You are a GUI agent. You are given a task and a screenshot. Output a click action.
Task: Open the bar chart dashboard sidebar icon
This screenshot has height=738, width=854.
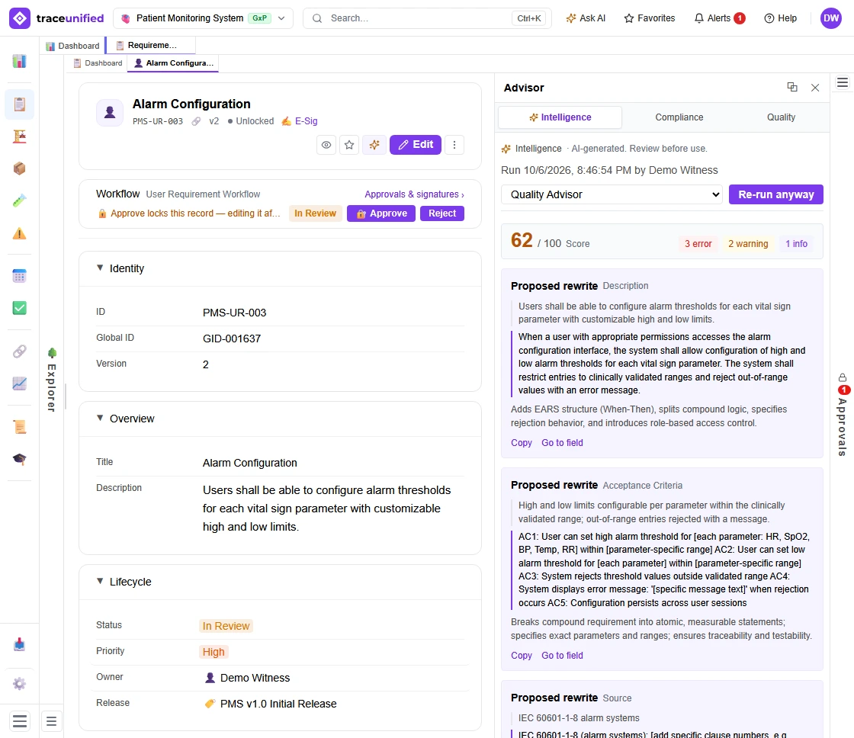(x=19, y=61)
